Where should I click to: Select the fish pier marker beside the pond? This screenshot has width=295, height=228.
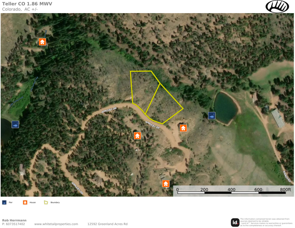pyautogui.click(x=212, y=116)
